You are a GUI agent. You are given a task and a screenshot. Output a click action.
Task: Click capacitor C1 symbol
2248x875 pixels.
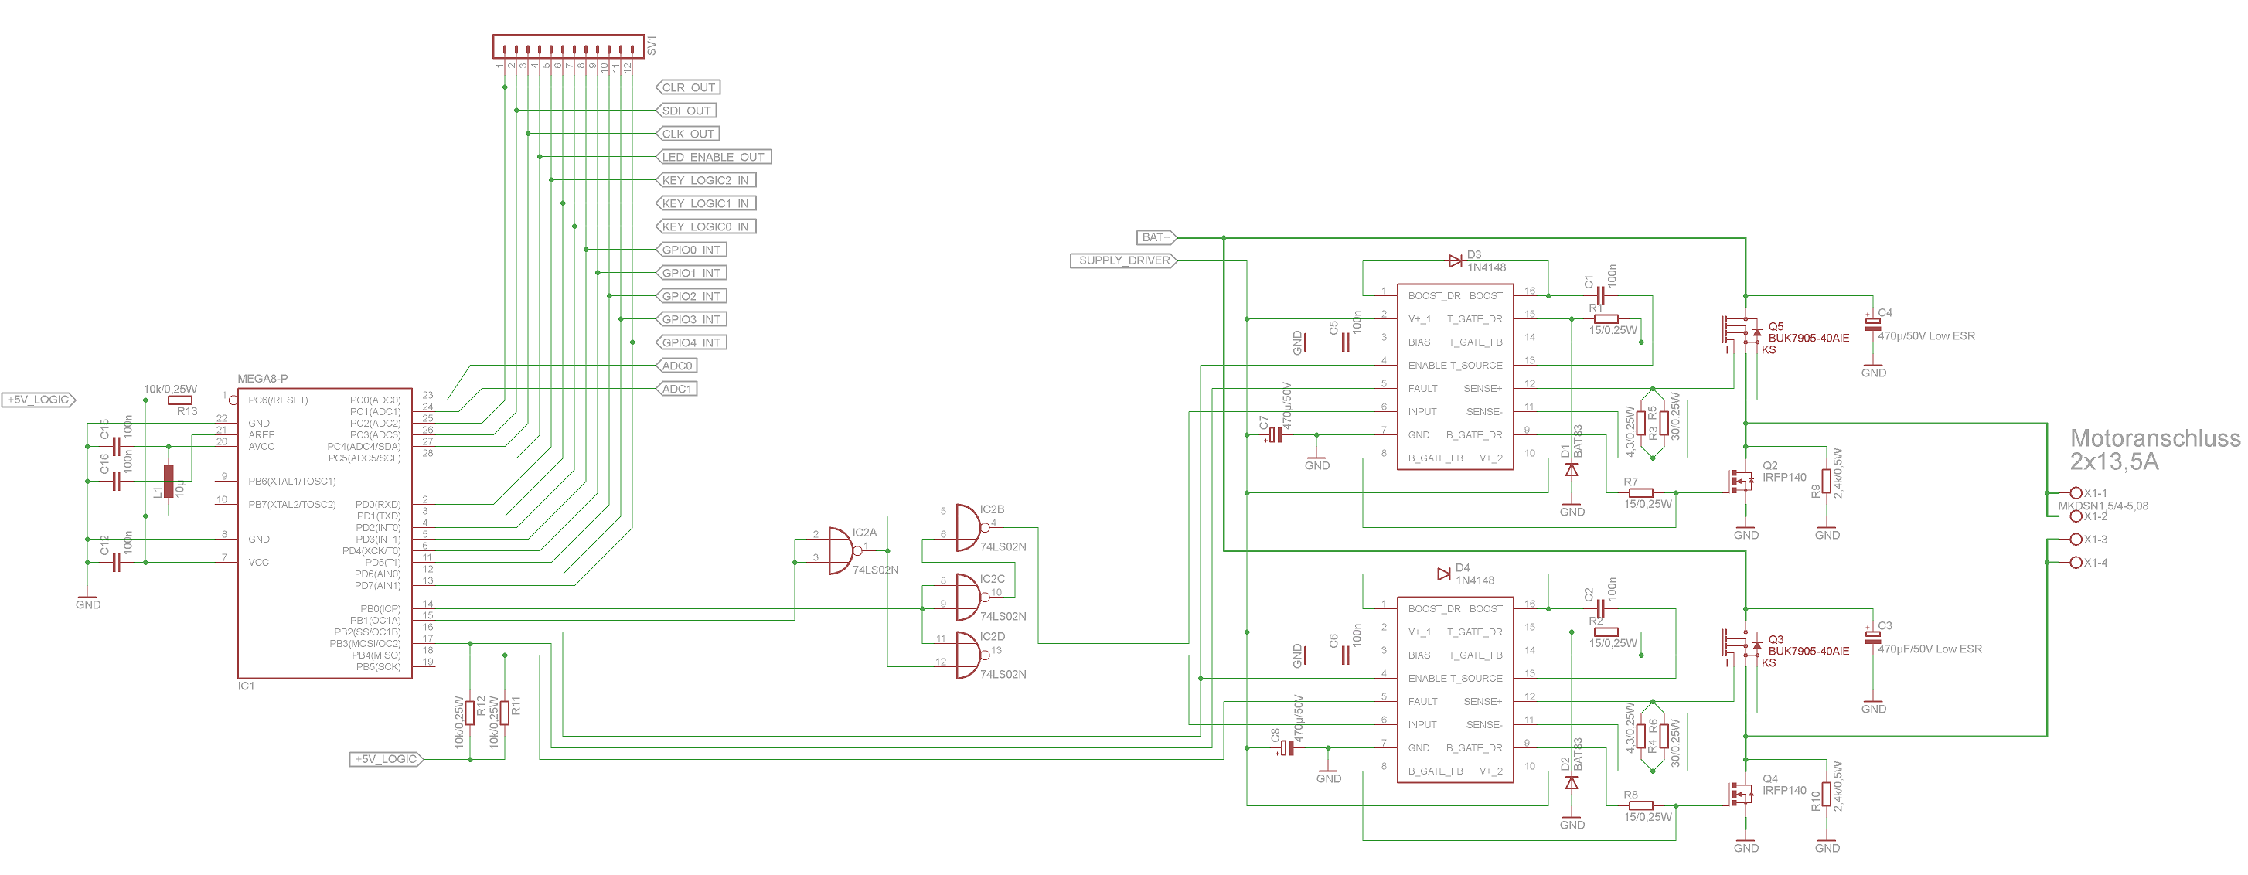coord(1599,296)
